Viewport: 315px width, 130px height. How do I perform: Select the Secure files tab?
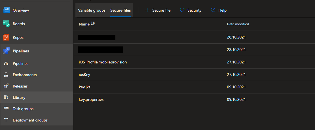point(120,10)
